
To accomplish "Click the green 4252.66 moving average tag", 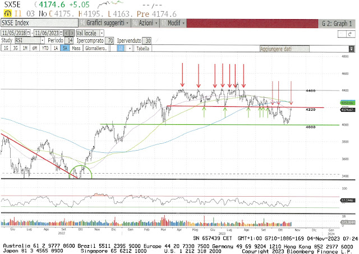I will (x=348, y=103).
